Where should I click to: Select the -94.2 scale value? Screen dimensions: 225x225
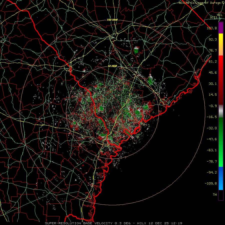pyautogui.click(x=212, y=172)
